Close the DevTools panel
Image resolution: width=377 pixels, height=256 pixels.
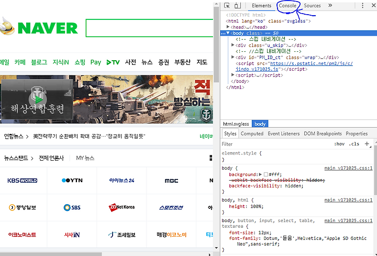click(x=374, y=5)
